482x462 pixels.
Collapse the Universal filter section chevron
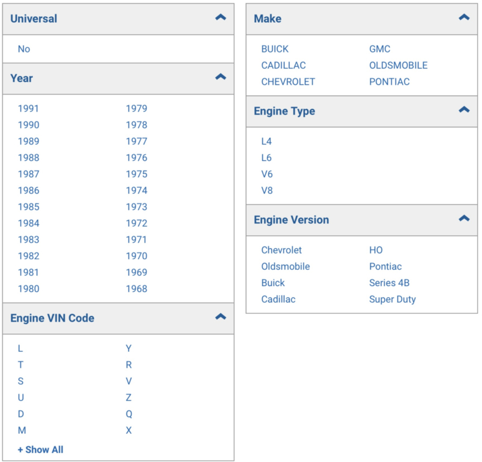221,17
